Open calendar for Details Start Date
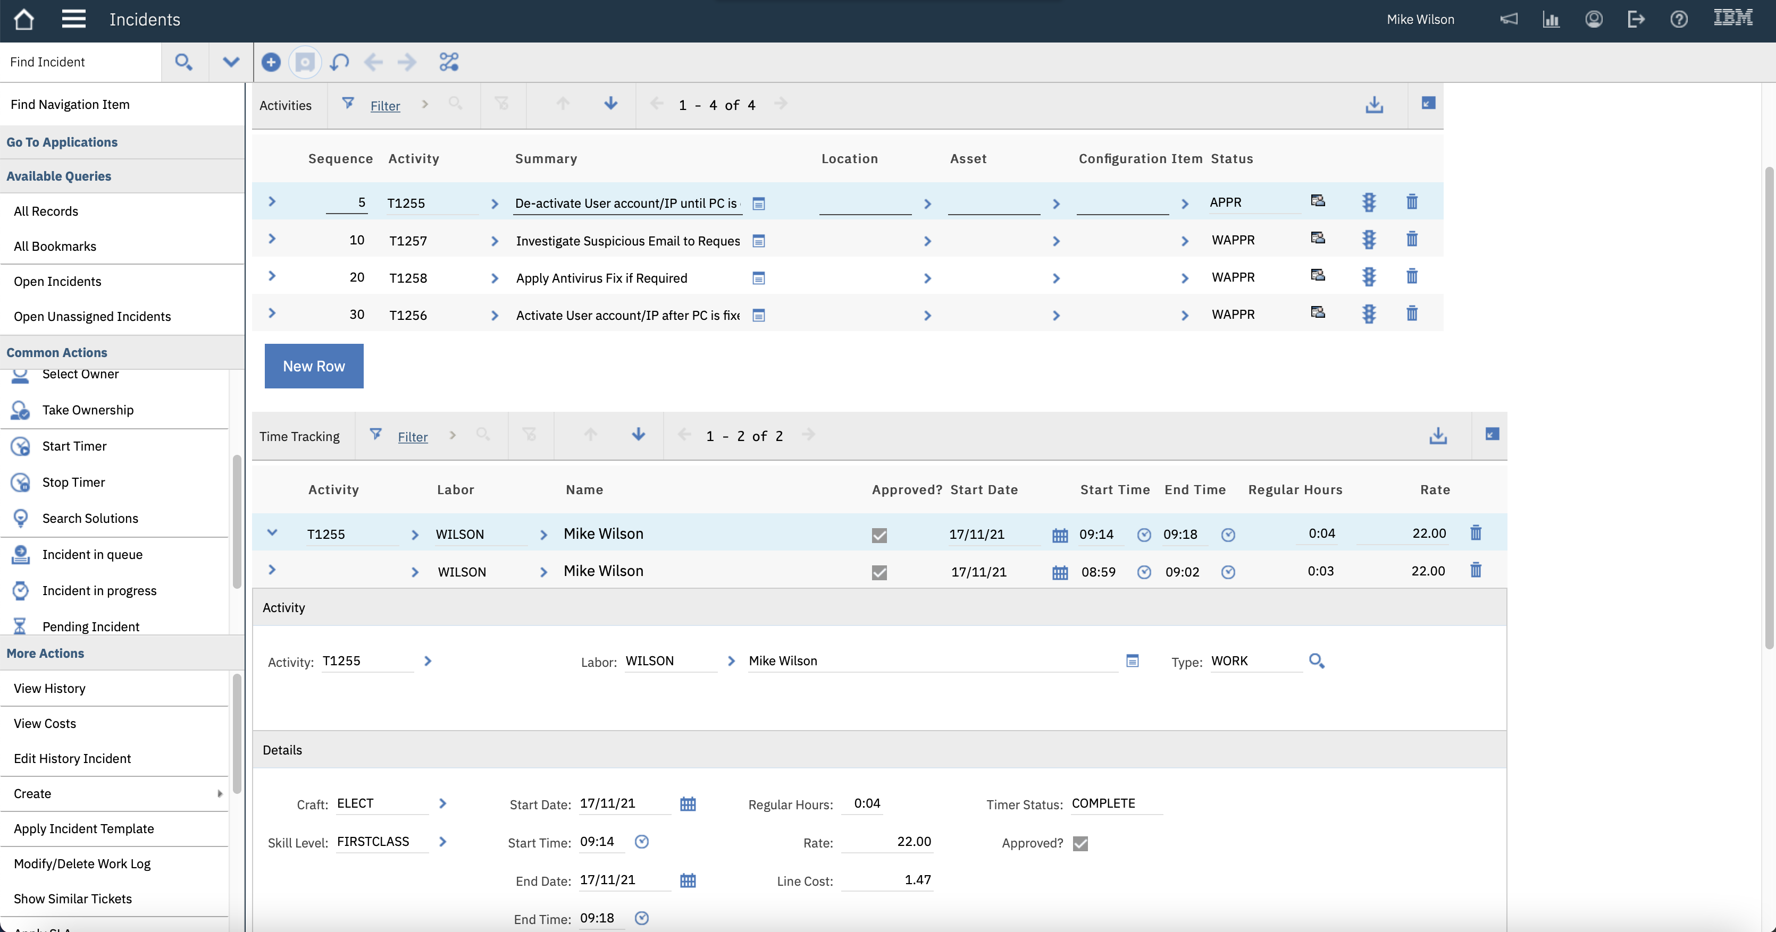Image resolution: width=1776 pixels, height=932 pixels. pos(688,804)
